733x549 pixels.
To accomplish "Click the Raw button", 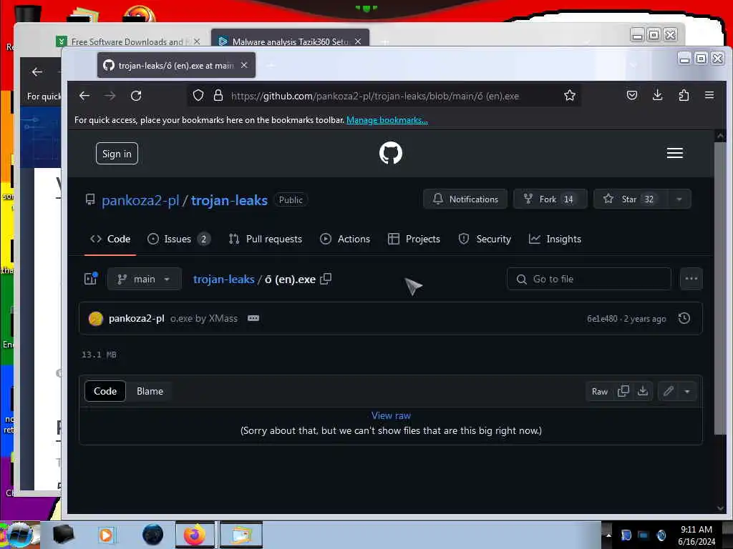I will point(600,391).
